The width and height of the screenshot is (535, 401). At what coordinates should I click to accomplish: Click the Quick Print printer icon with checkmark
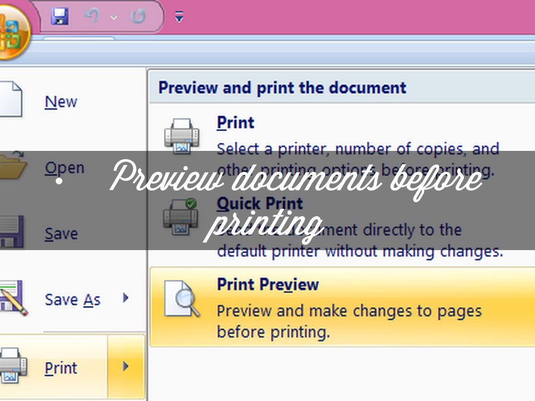[181, 215]
